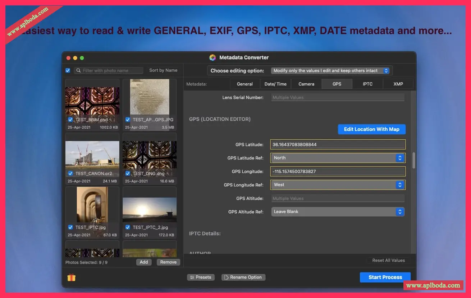471x298 pixels.
Task: Click the gift box icon
Action: (x=71, y=277)
